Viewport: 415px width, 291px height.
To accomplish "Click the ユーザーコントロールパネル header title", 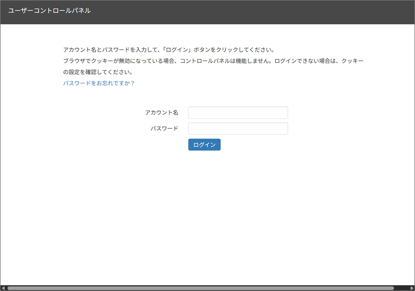I will pos(49,10).
